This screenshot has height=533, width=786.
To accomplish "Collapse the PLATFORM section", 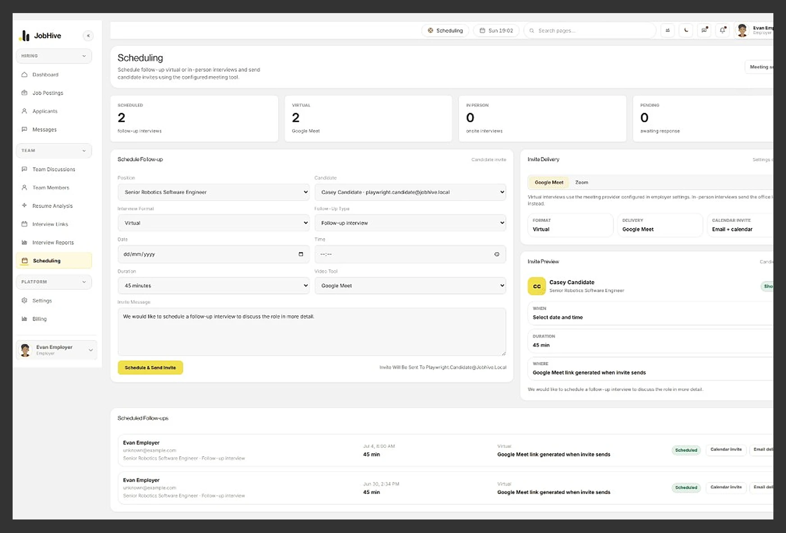I will 54,282.
